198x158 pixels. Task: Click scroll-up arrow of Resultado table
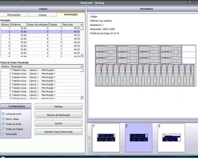tap(82, 24)
